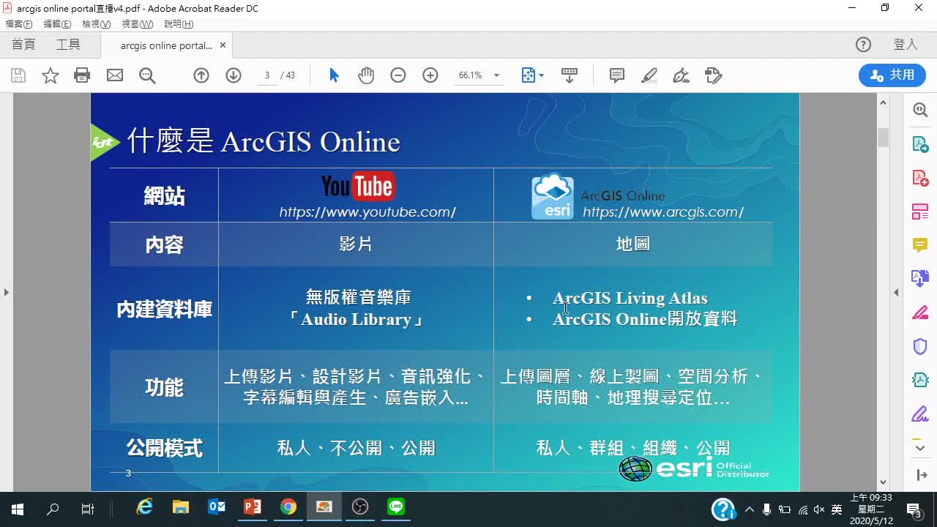Close the arcgis online portal document tab

223,45
